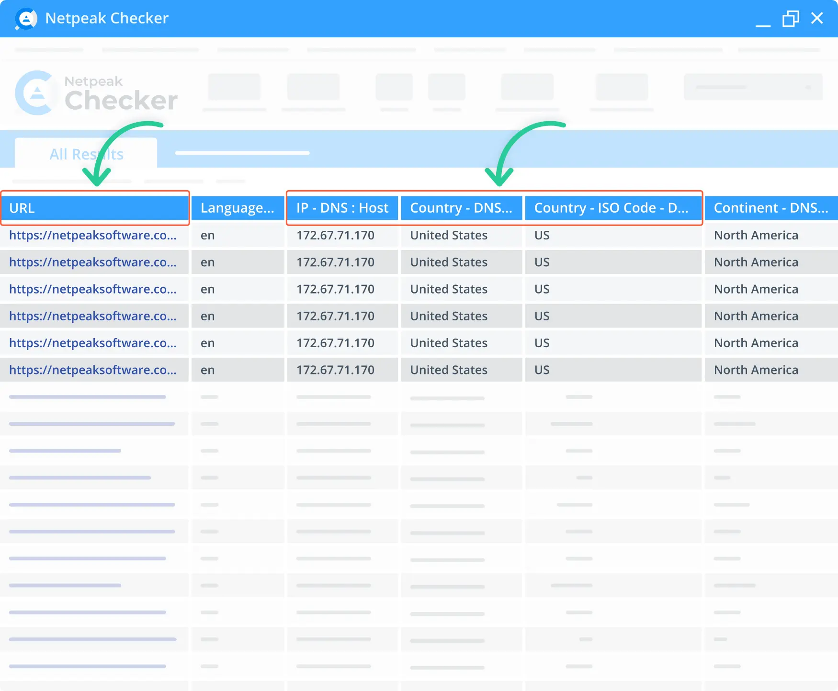Image resolution: width=838 pixels, height=691 pixels.
Task: Open the netpeaksoftware URL in the fourth row
Action: (93, 316)
